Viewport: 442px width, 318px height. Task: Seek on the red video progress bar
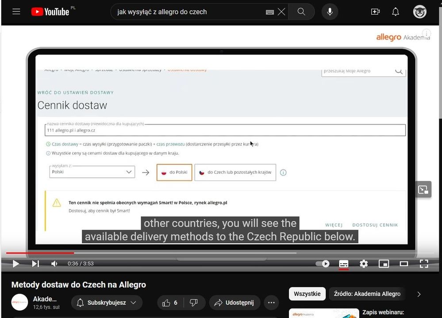40,253
